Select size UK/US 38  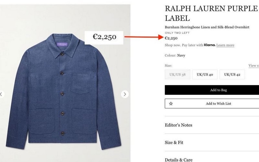coord(177,74)
